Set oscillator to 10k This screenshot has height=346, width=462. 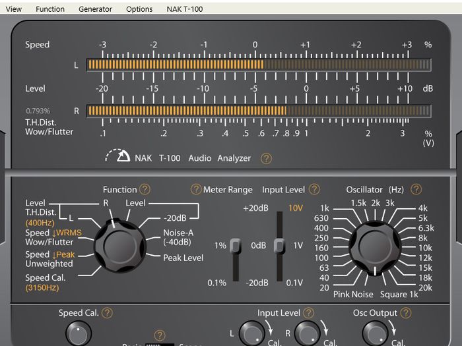point(425,248)
